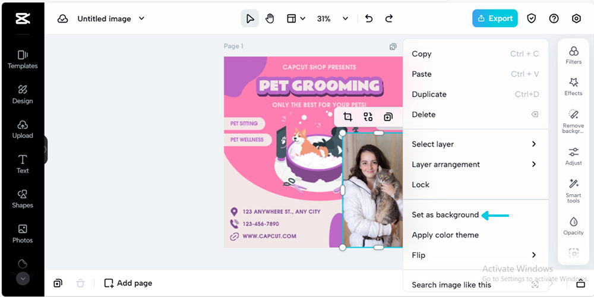The height and width of the screenshot is (297, 594).
Task: Click the PET WELLNESS label
Action: coord(247,140)
